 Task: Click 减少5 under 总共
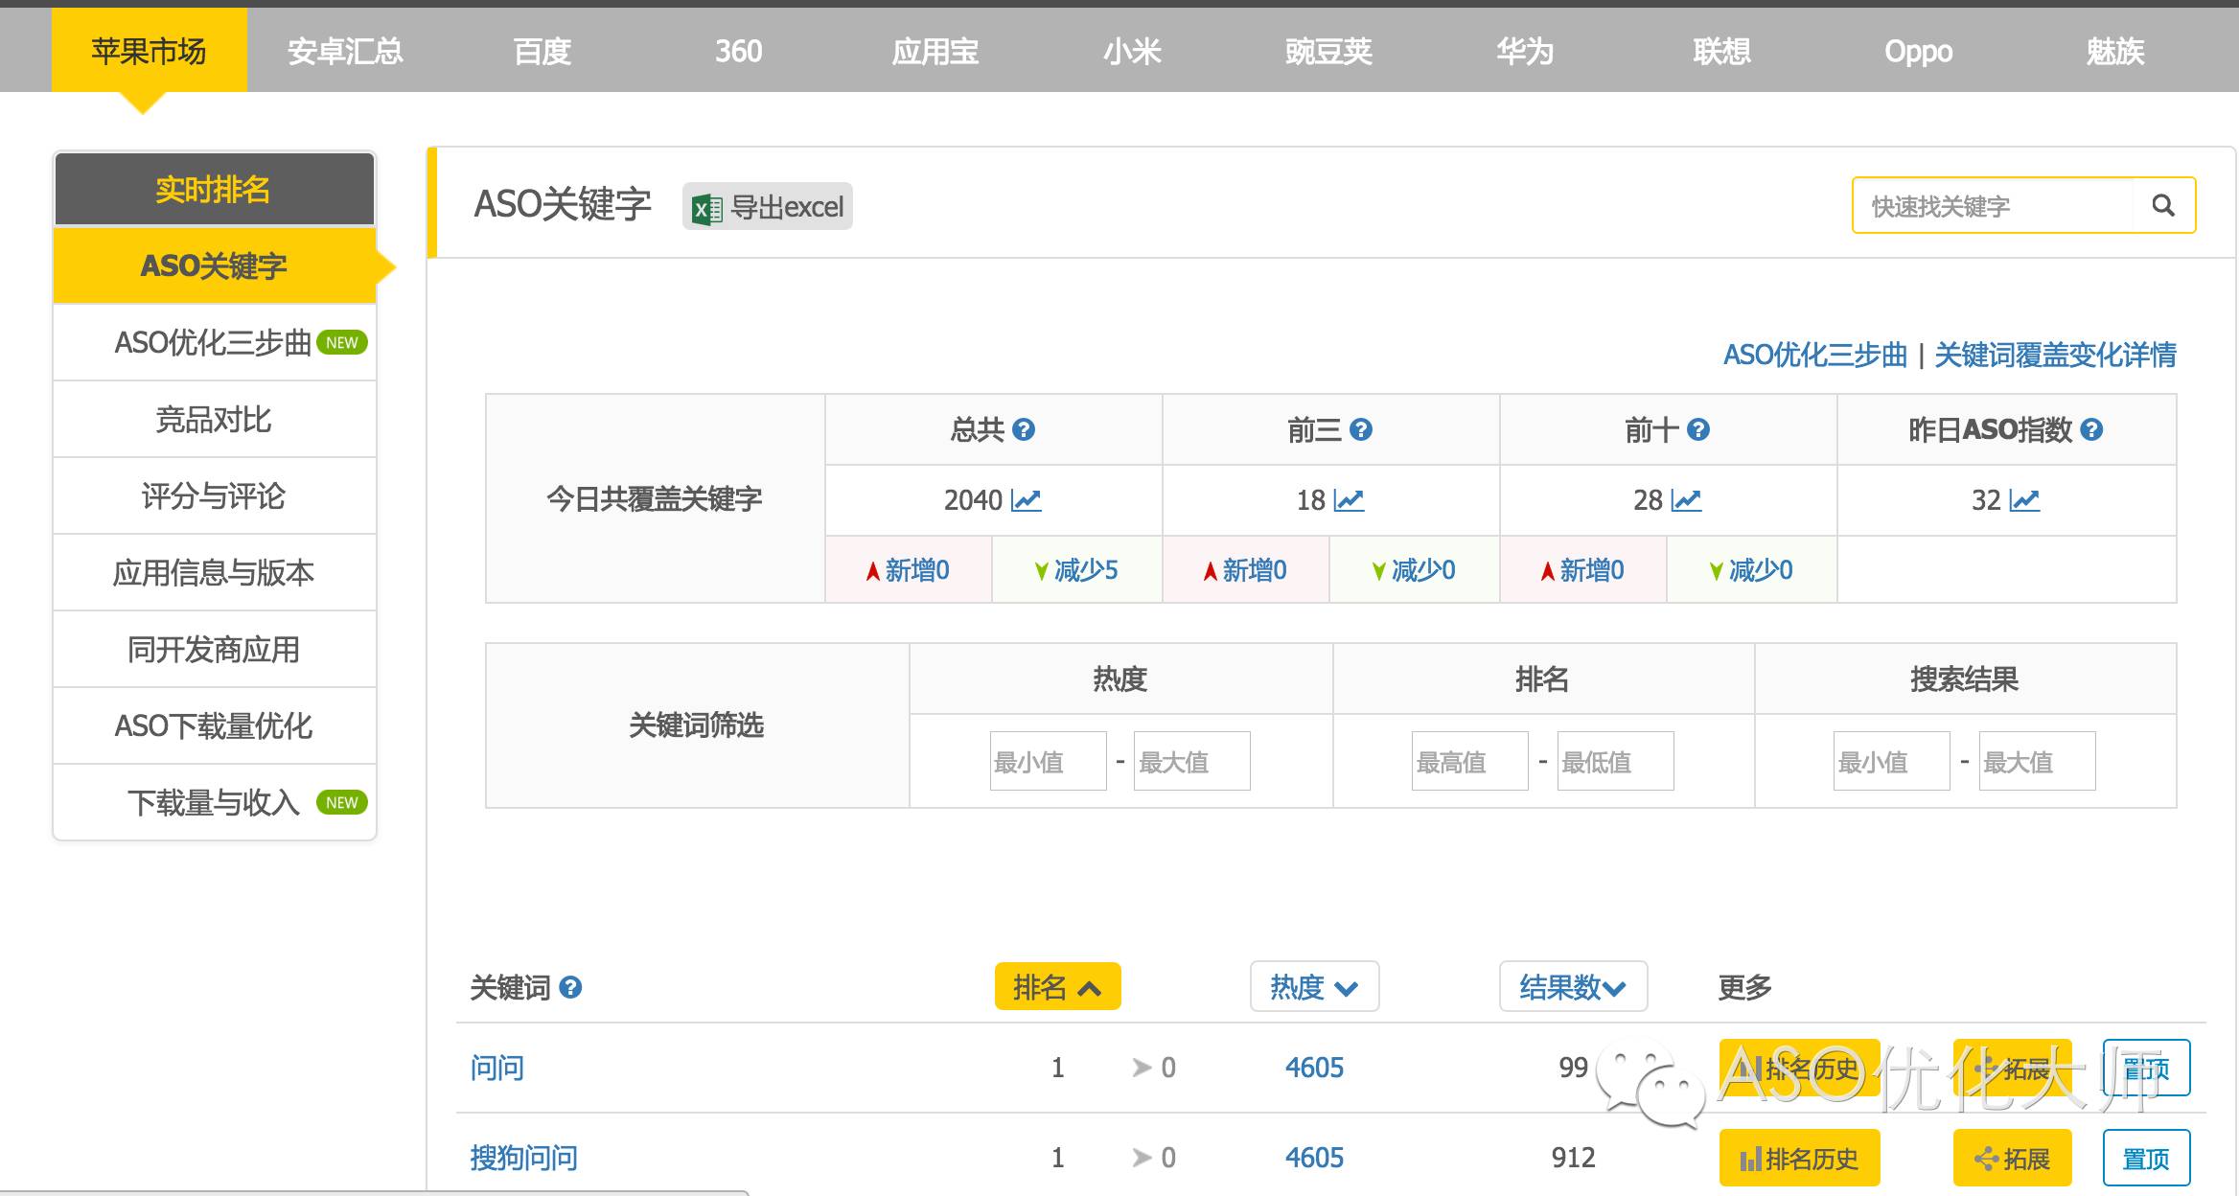tap(1076, 570)
